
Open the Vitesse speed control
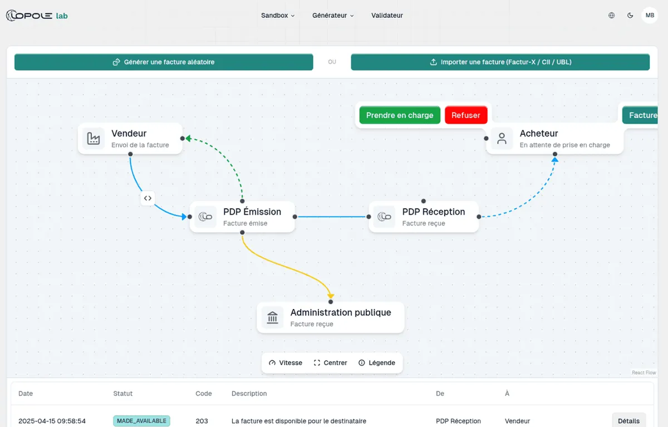[286, 362]
